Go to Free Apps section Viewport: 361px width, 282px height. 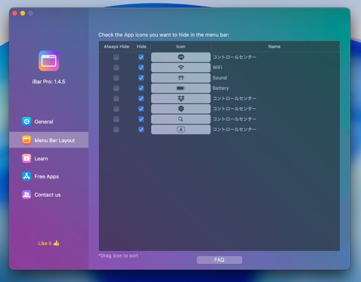pyautogui.click(x=47, y=176)
